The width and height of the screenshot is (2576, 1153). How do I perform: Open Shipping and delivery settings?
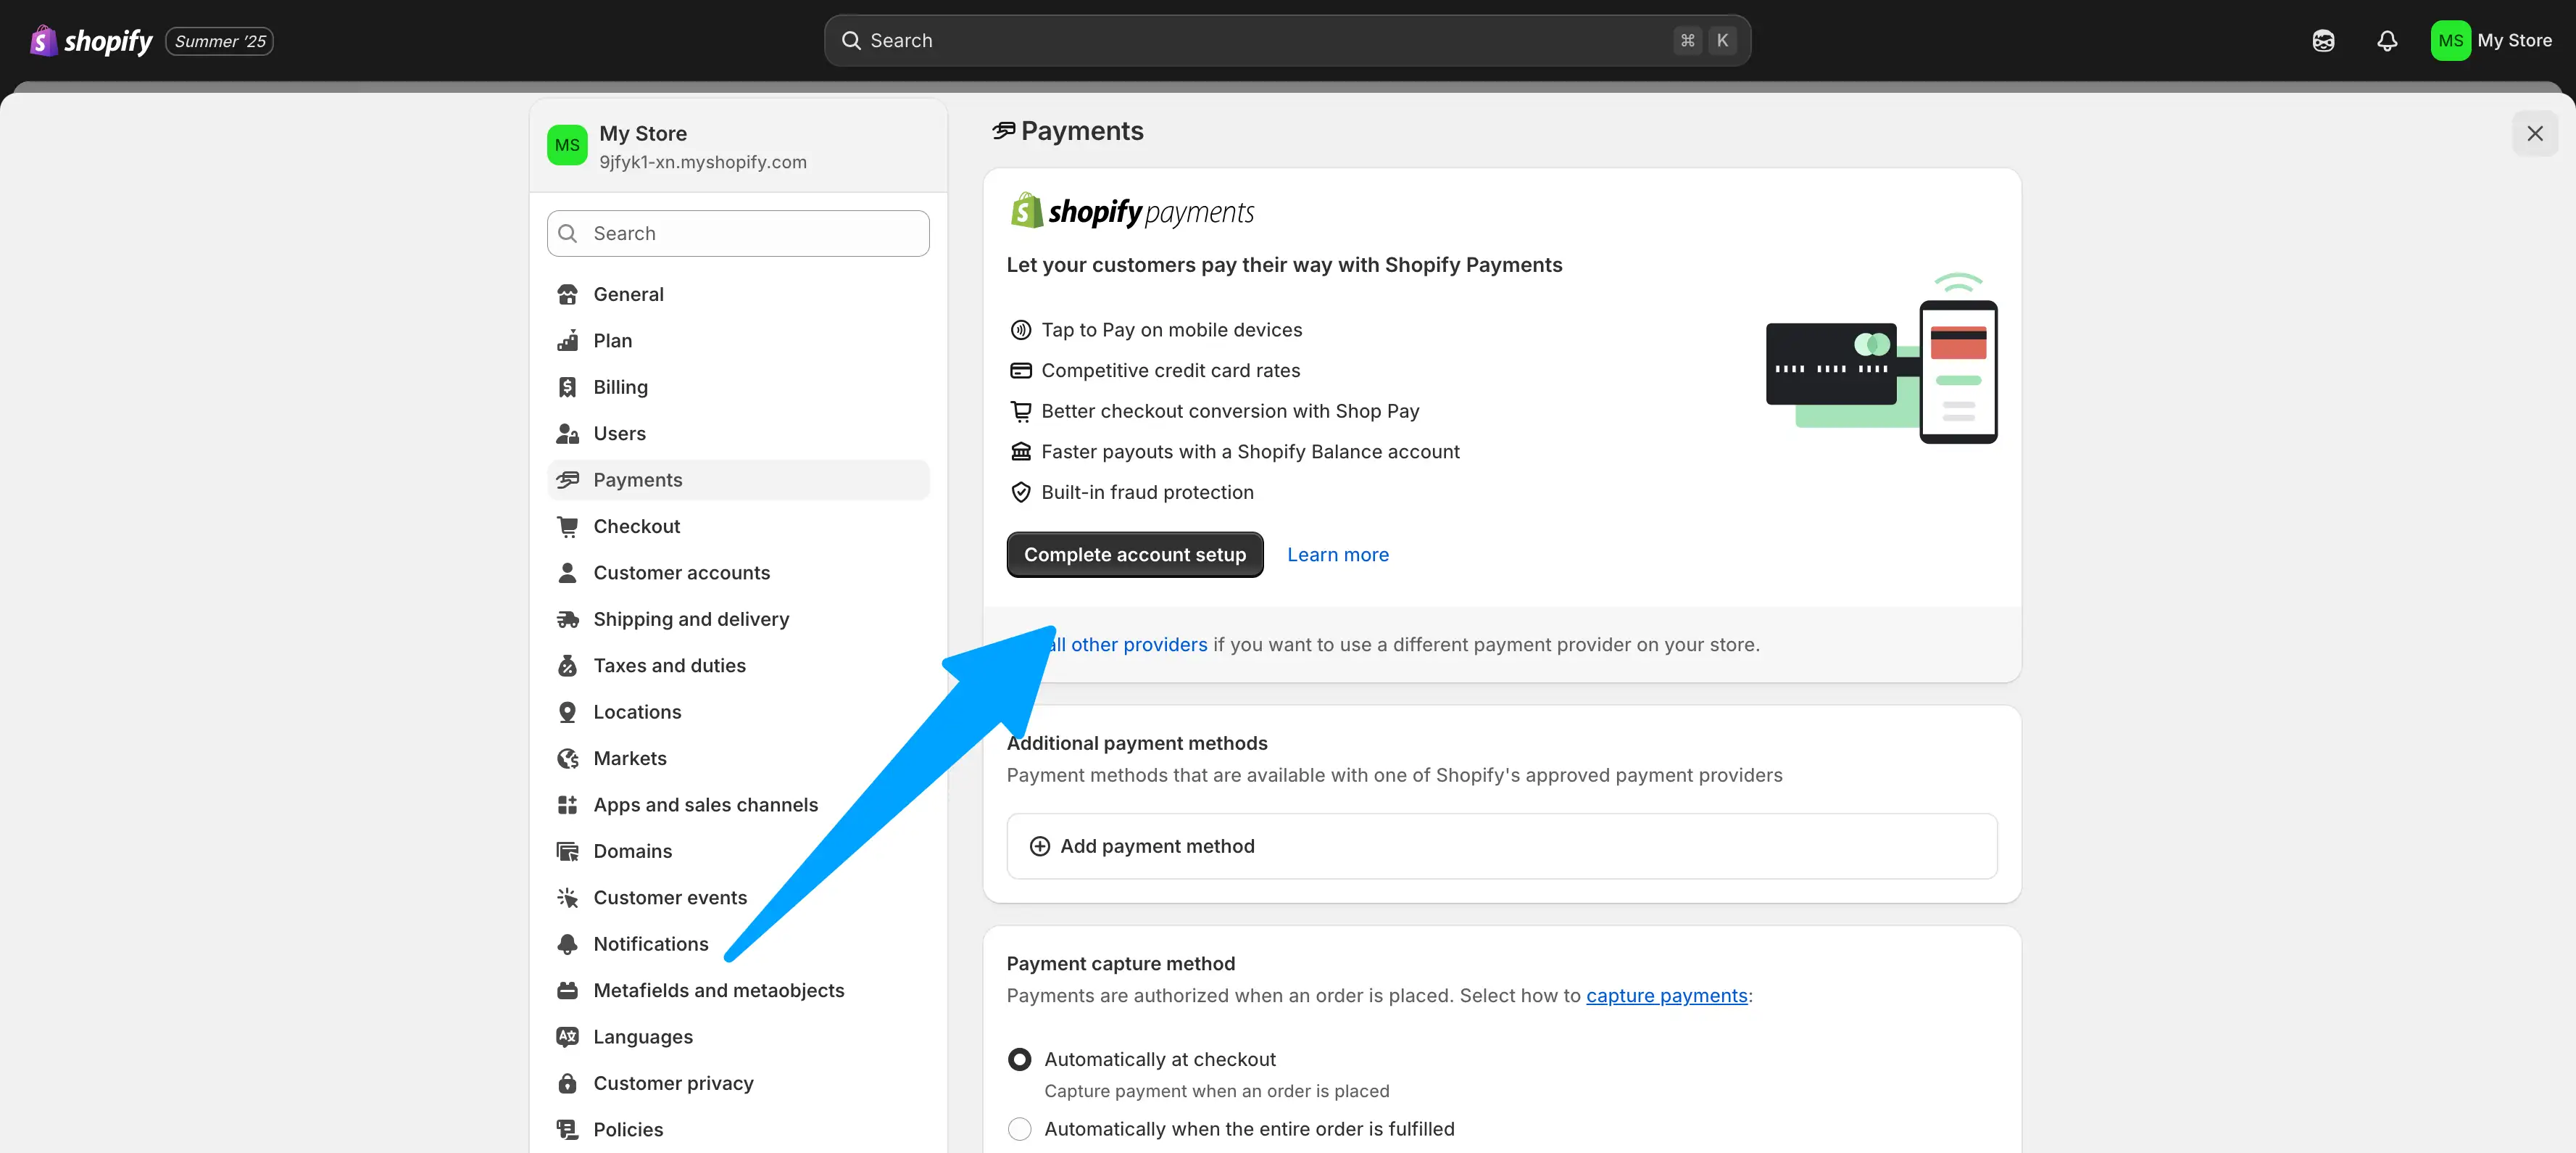(x=738, y=619)
